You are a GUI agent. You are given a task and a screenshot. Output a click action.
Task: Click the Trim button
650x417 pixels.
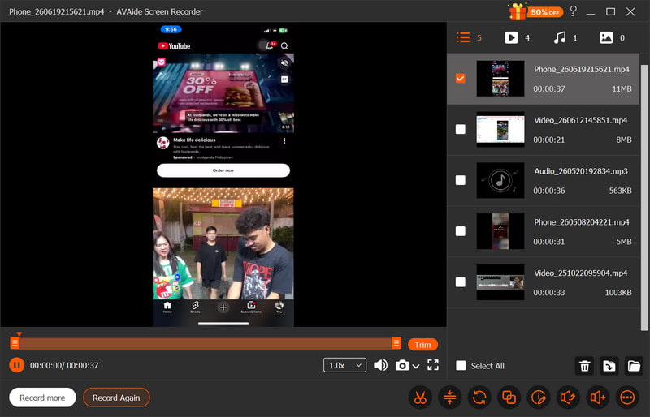click(x=422, y=345)
